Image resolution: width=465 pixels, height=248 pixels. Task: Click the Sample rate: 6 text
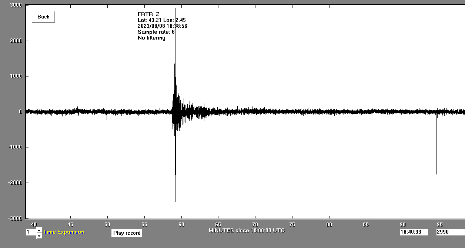pyautogui.click(x=156, y=32)
